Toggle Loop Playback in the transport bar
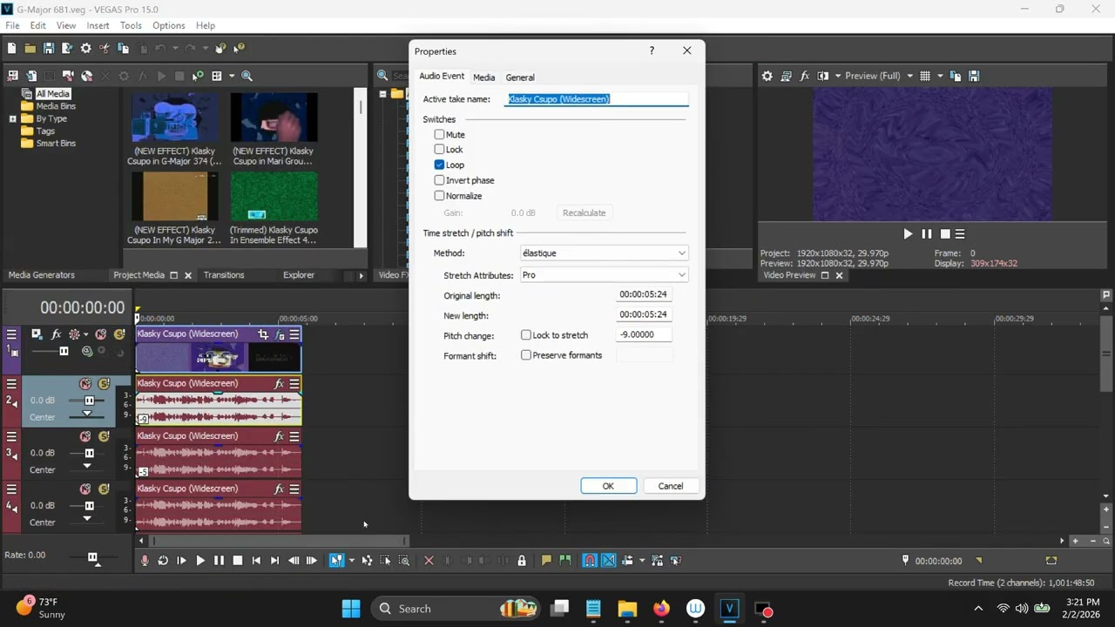Image resolution: width=1115 pixels, height=627 pixels. pyautogui.click(x=163, y=561)
